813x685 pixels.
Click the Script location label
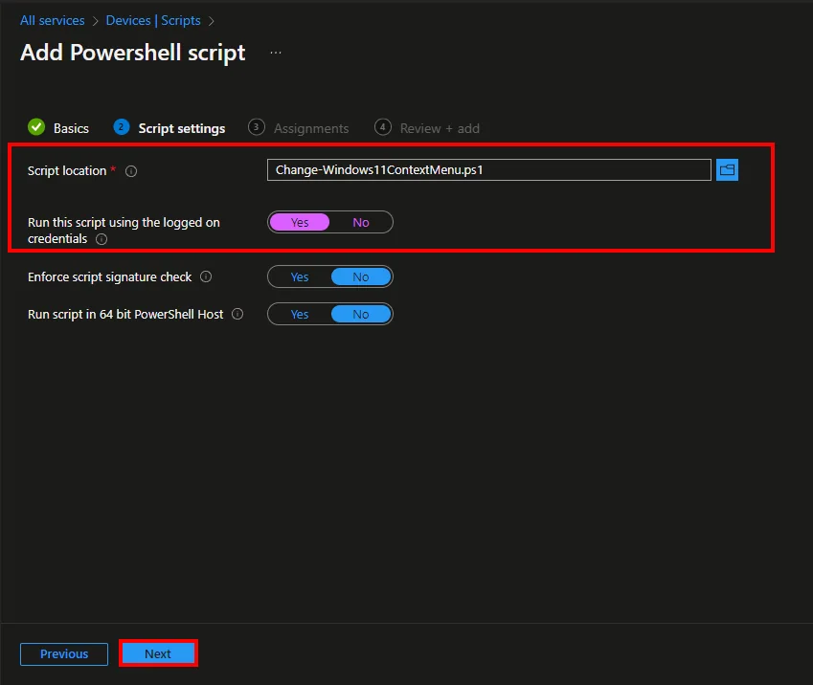click(67, 171)
